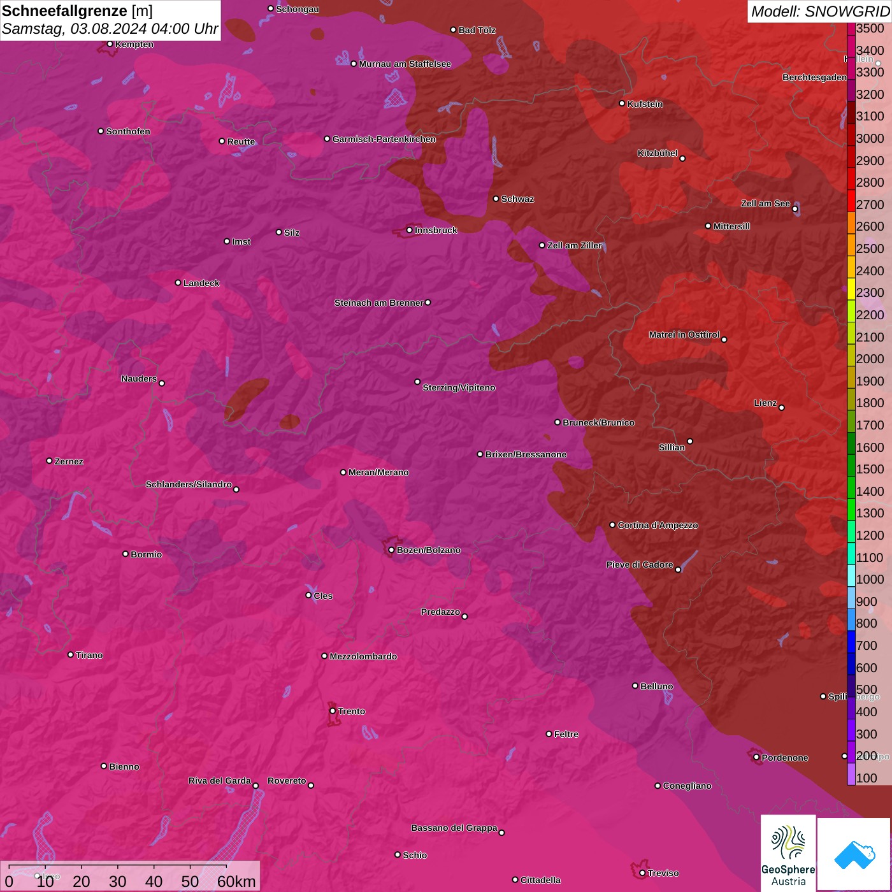
Task: Click the Cittadella label
Action: (x=540, y=880)
